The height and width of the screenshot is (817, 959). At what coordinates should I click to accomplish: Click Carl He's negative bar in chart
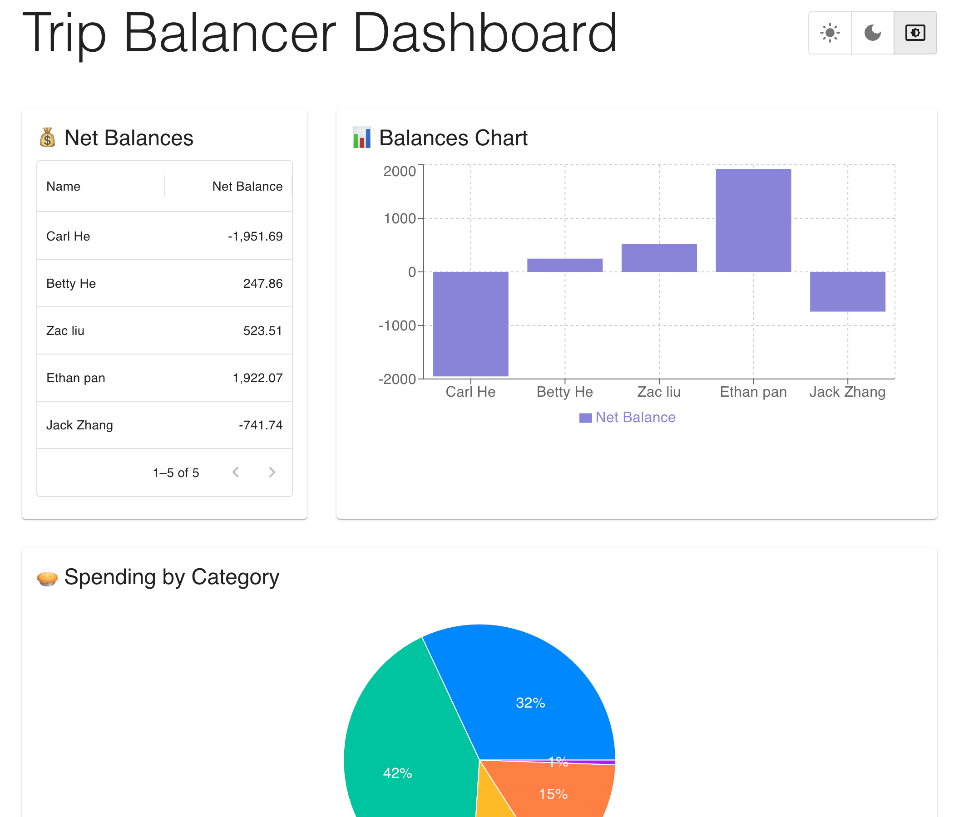pyautogui.click(x=470, y=324)
